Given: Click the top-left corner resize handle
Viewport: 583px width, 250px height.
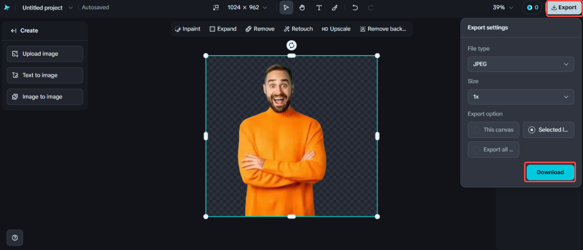Looking at the screenshot, I should (206, 56).
